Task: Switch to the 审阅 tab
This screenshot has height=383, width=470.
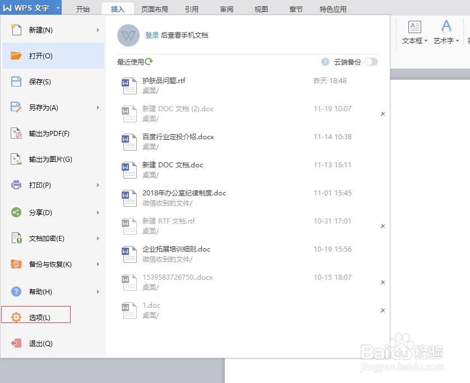Action: click(227, 9)
